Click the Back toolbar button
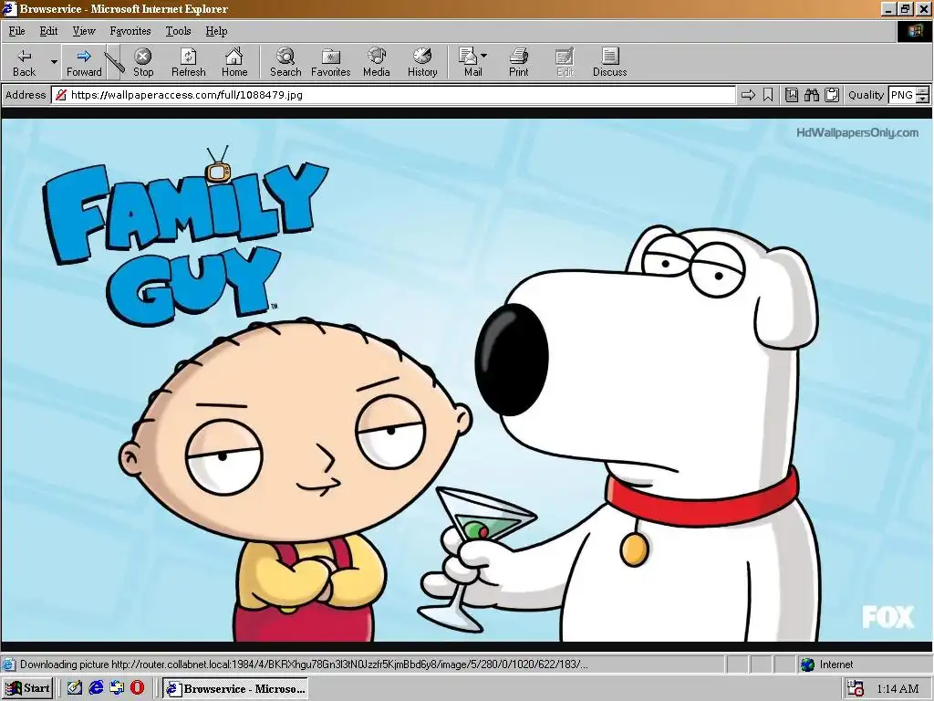The image size is (934, 701). (x=25, y=63)
